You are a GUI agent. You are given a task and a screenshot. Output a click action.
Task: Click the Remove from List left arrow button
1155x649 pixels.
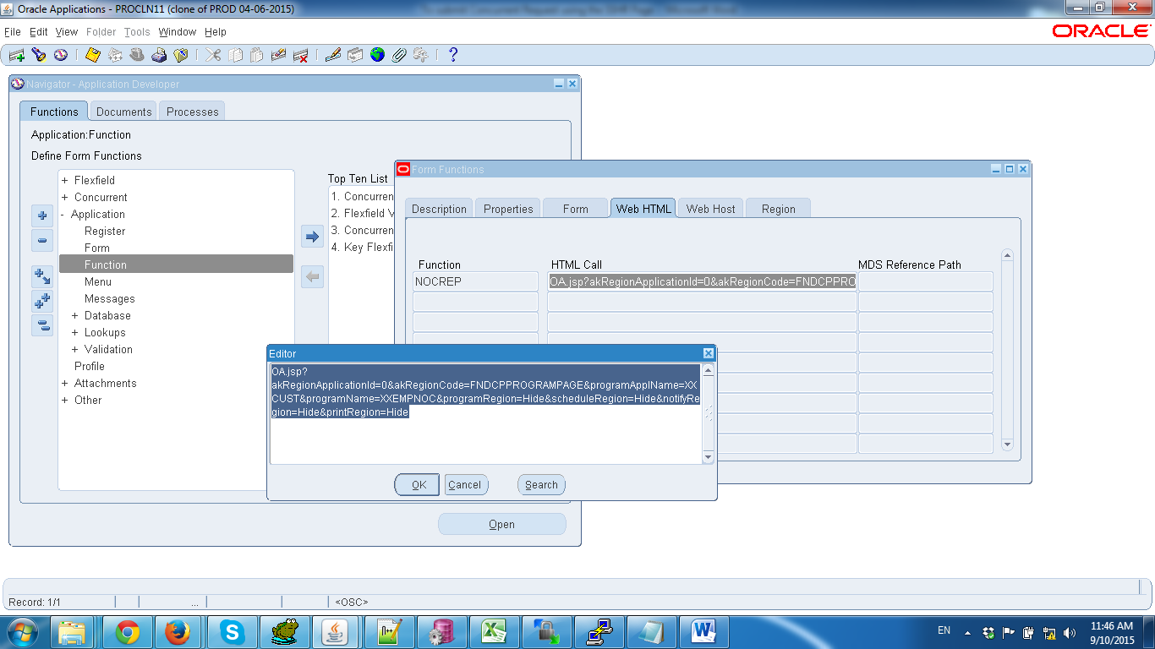pos(313,276)
